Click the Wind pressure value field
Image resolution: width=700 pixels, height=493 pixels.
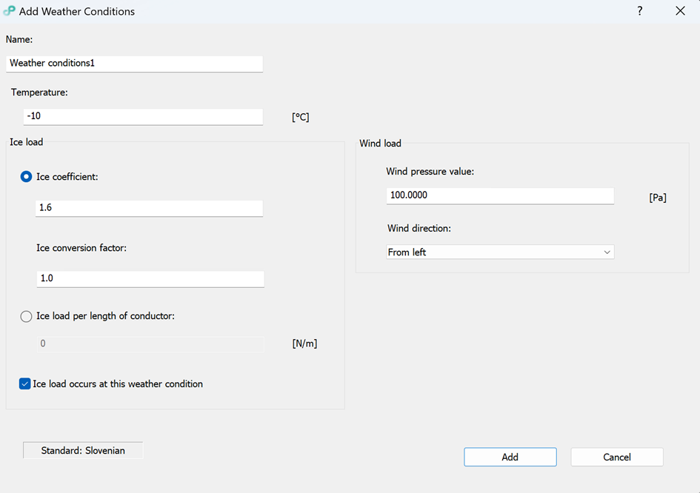(500, 195)
